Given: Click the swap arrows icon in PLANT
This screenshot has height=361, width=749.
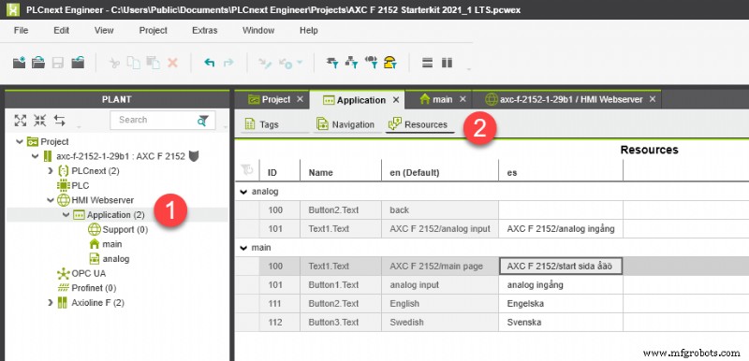Looking at the screenshot, I should coord(60,120).
